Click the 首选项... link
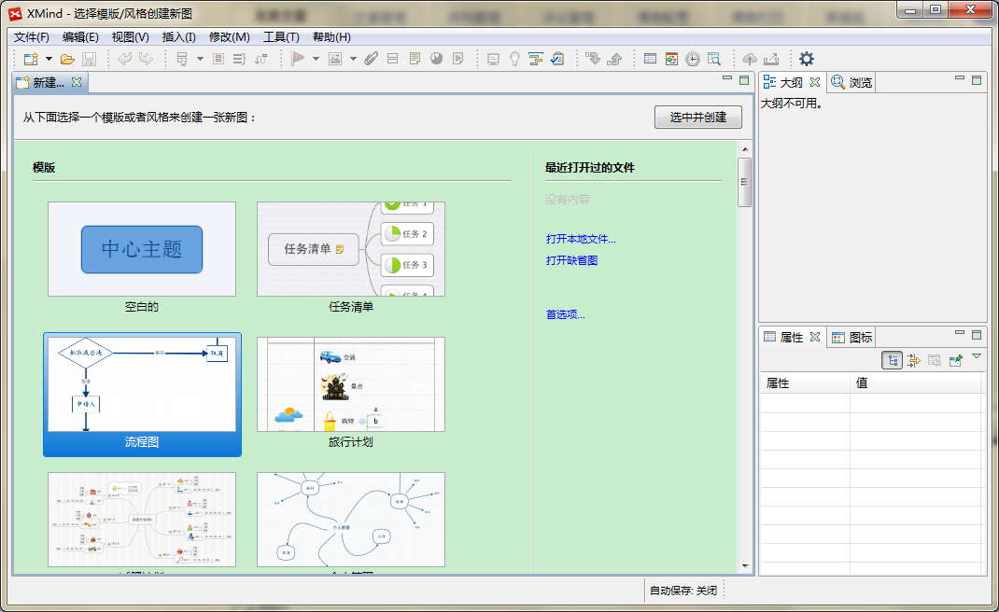 point(566,314)
